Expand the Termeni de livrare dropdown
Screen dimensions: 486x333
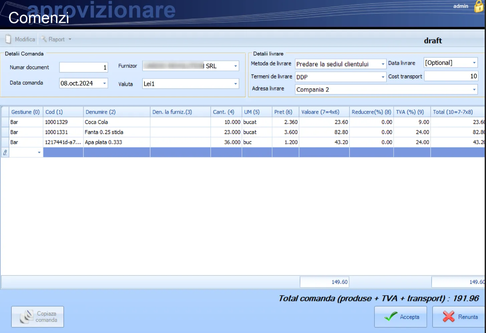pyautogui.click(x=383, y=77)
